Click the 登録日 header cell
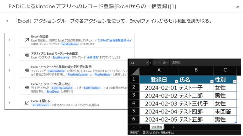243x136 pixels. coord(159,80)
